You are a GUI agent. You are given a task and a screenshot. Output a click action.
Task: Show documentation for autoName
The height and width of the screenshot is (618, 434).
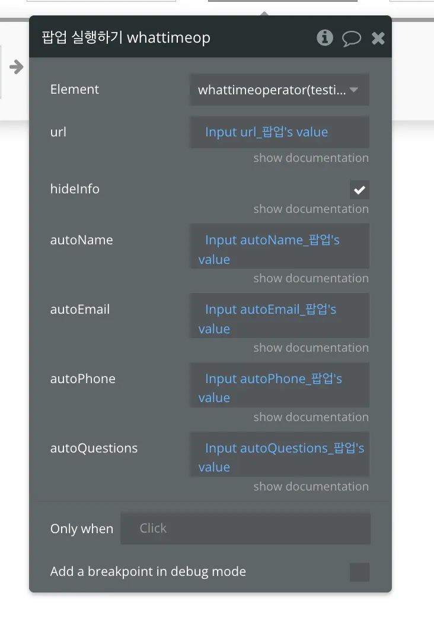point(311,279)
